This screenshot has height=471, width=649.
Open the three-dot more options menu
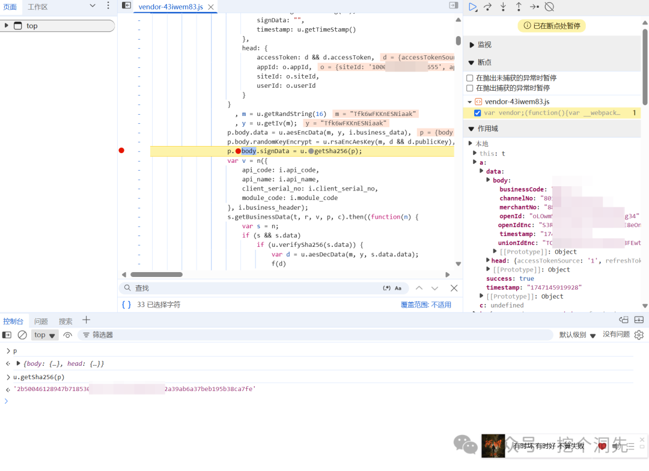(x=108, y=5)
